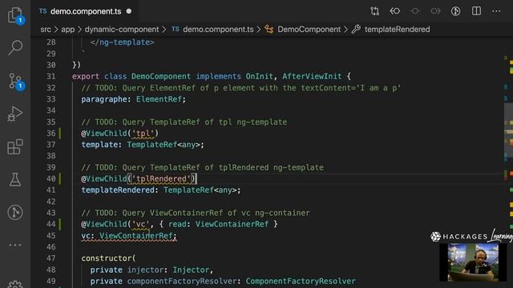The width and height of the screenshot is (513, 288).
Task: Click 'tplRendered' string on line 40
Action: coord(161,178)
